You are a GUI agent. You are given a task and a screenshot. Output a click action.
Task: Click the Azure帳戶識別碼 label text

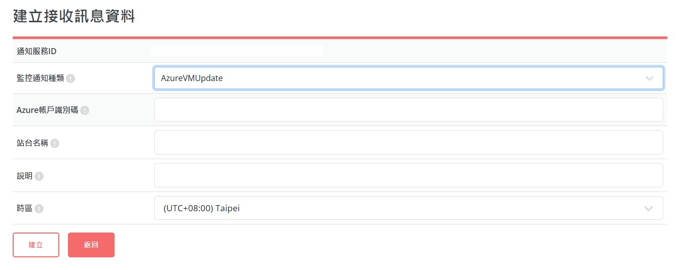tap(47, 110)
